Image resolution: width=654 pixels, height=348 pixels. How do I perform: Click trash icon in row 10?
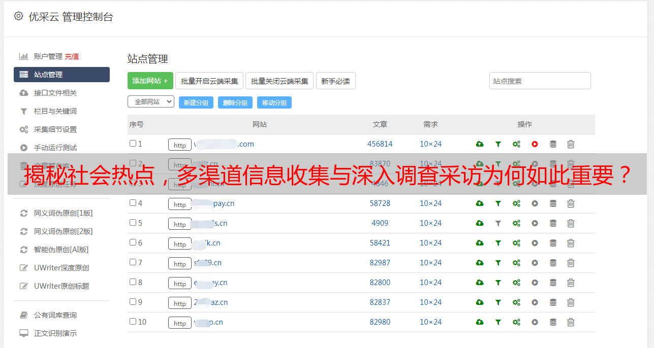pos(571,322)
